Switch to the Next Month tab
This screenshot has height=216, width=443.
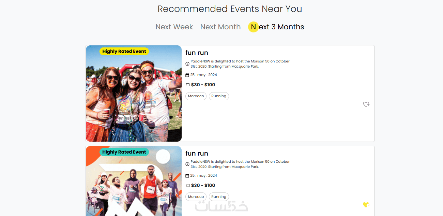(220, 27)
